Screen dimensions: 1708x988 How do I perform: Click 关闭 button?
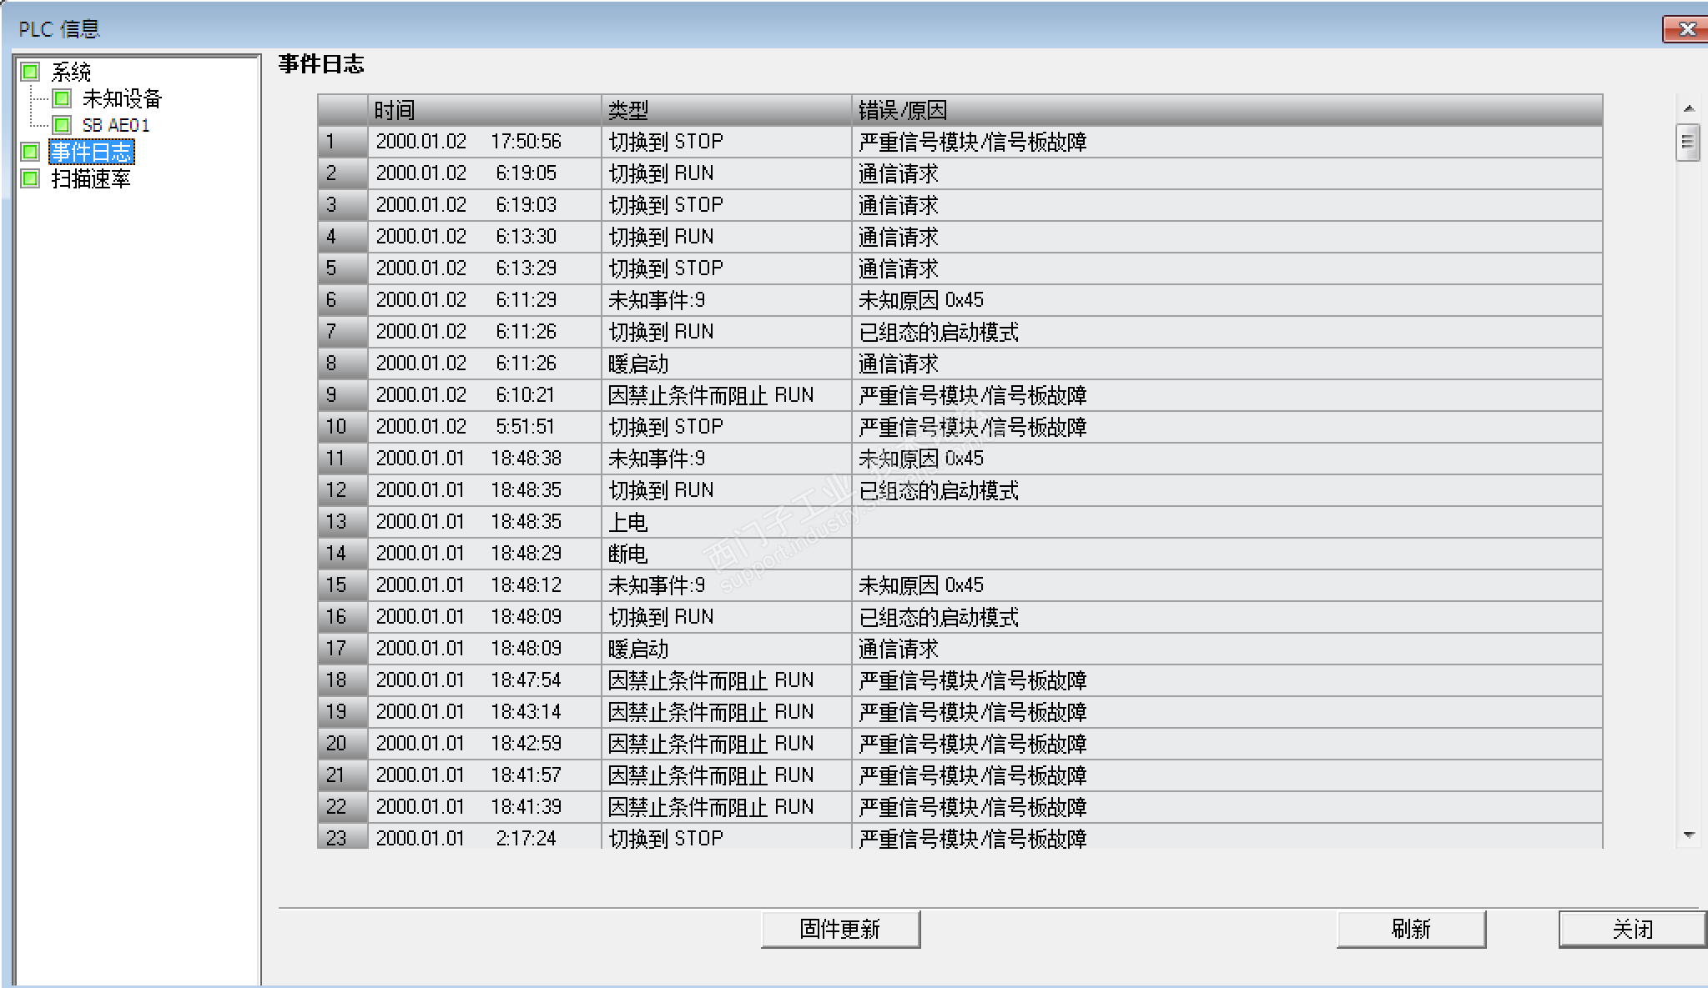tap(1631, 929)
